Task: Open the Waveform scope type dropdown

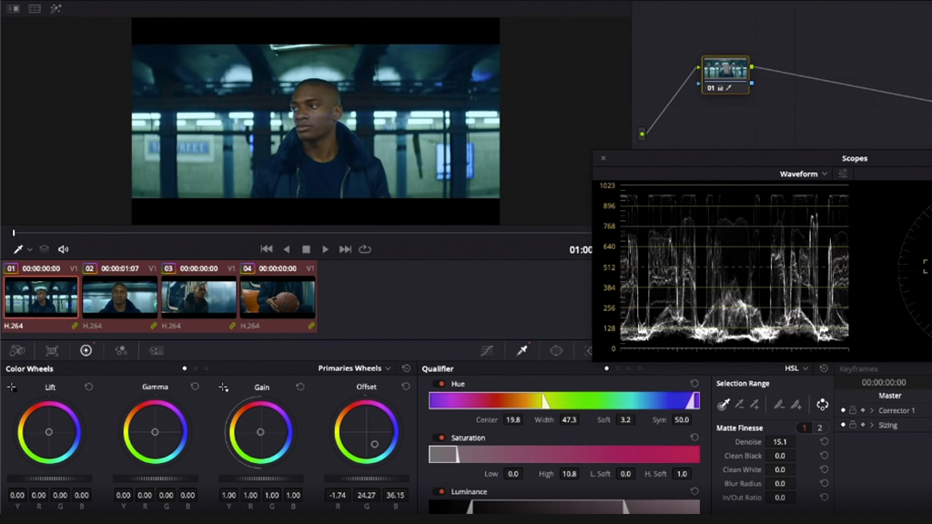Action: (x=804, y=174)
